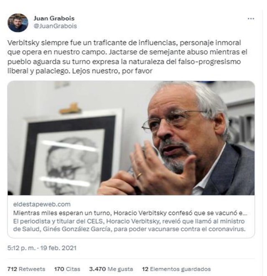Click the 12 Elementos guardados counter
The height and width of the screenshot is (276, 267).
pos(176,269)
